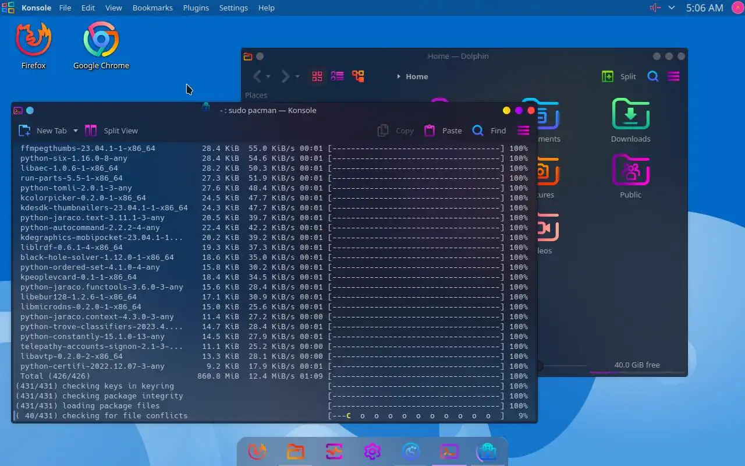This screenshot has width=745, height=466.
Task: Open the system monitor icon in dock
Action: 334,451
